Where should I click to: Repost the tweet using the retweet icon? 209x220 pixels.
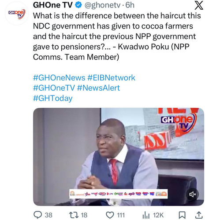[x=73, y=215]
